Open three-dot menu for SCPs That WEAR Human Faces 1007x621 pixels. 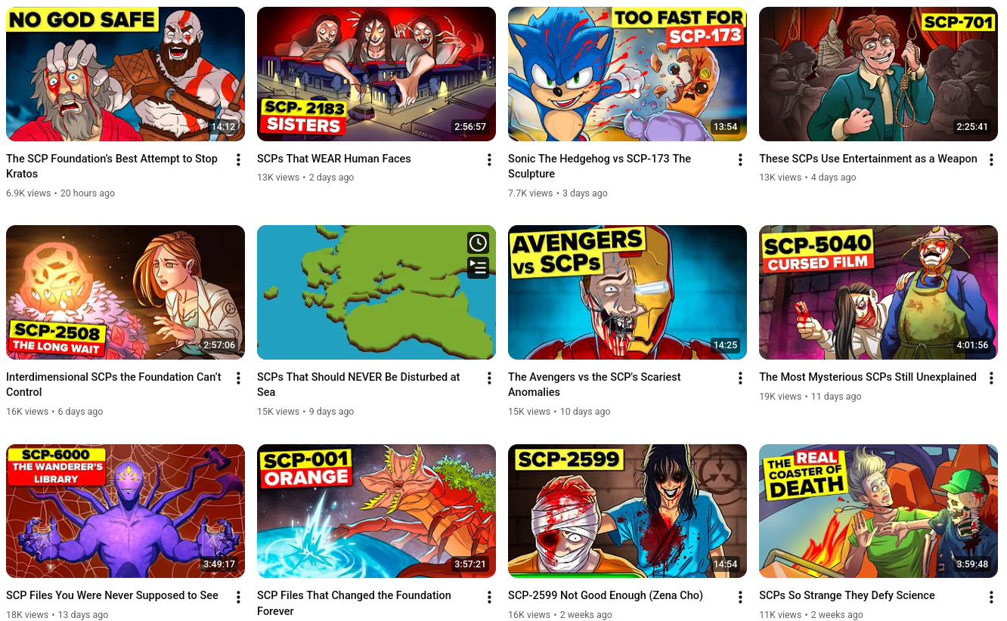tap(489, 160)
